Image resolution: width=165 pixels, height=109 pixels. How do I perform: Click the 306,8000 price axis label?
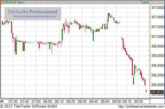pyautogui.click(x=158, y=46)
